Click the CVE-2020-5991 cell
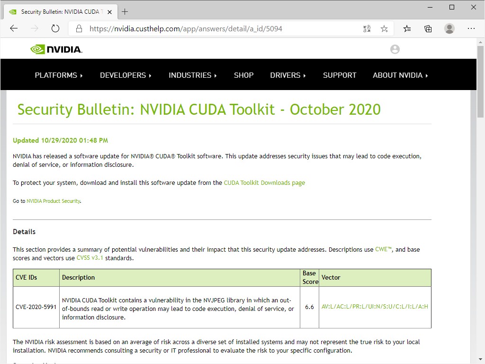This screenshot has width=485, height=364. click(x=36, y=307)
